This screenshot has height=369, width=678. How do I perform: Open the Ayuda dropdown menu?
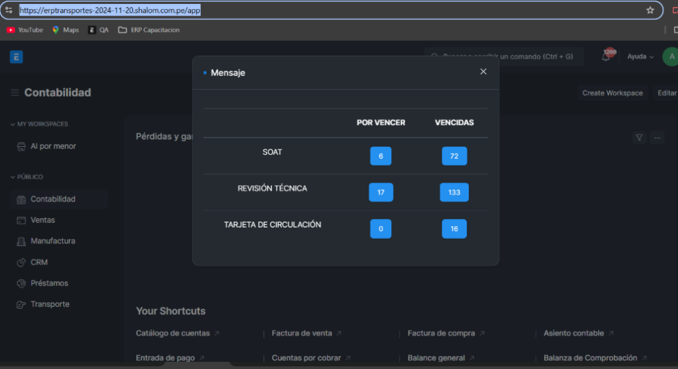coord(640,57)
